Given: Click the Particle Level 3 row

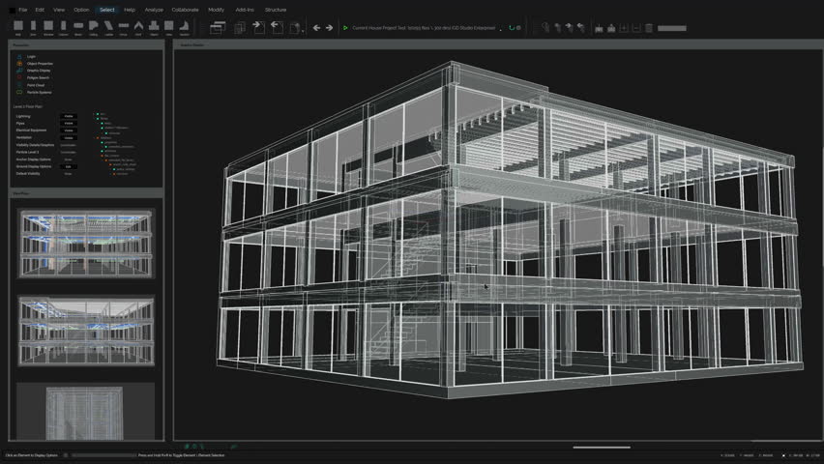Looking at the screenshot, I should click(x=46, y=152).
